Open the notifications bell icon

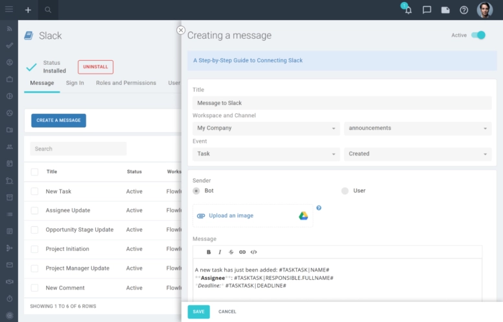pos(408,10)
